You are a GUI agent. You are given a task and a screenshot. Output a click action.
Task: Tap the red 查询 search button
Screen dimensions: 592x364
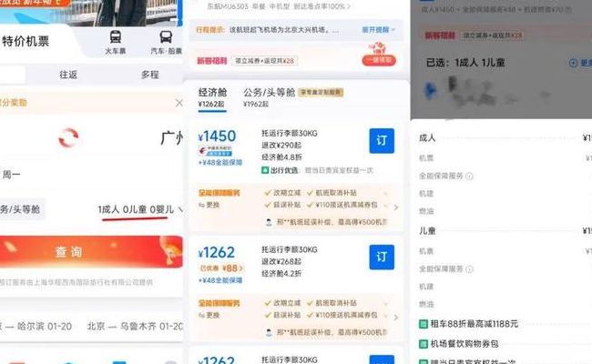click(91, 251)
